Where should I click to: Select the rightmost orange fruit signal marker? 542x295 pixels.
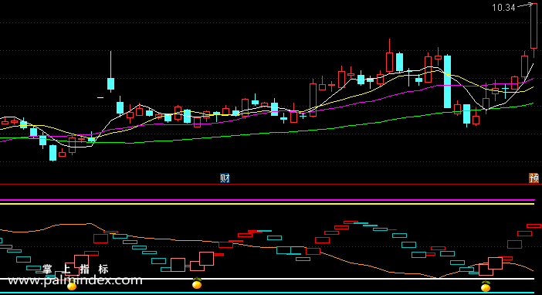[486, 287]
